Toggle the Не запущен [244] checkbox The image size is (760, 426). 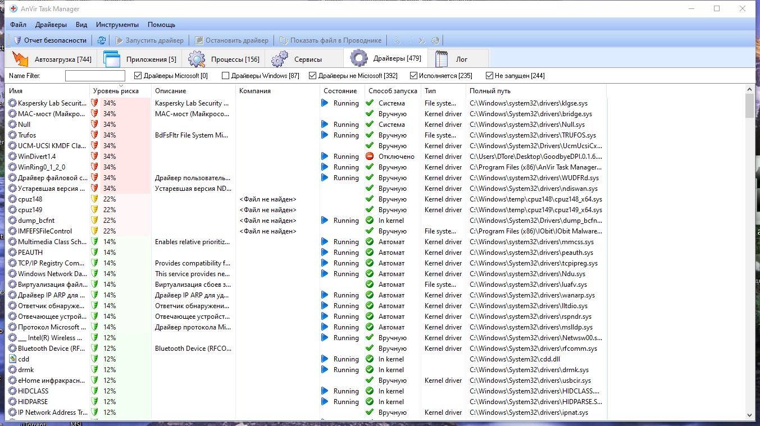point(489,76)
